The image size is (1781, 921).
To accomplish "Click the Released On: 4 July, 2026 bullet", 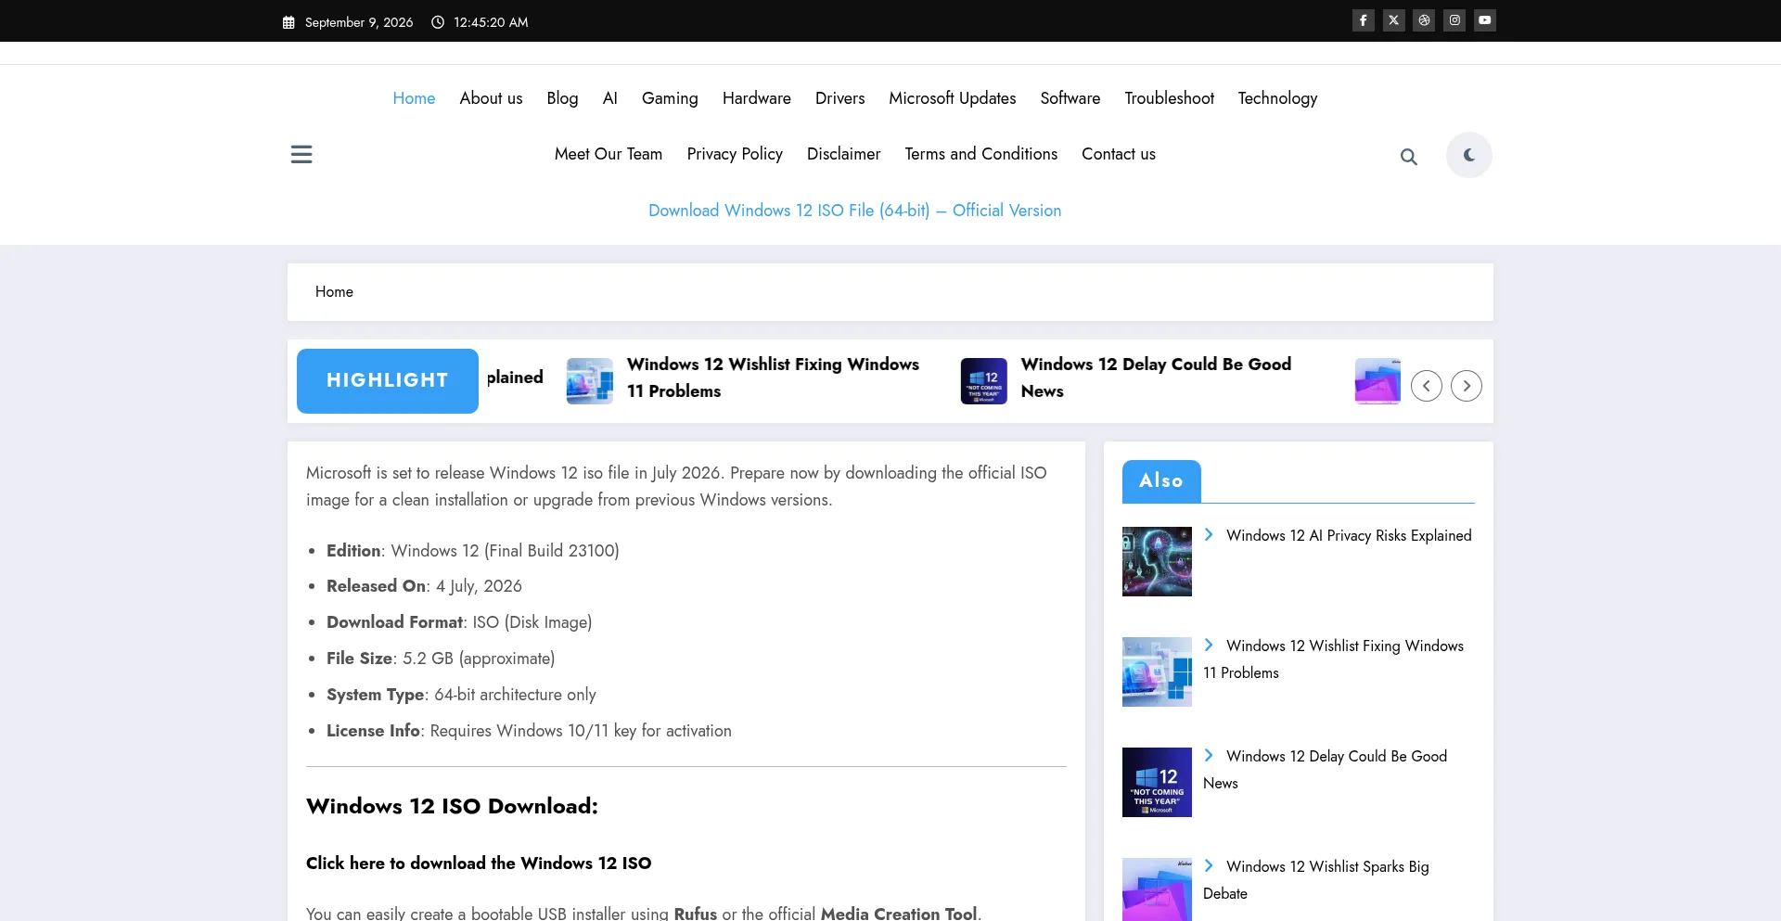I will (x=424, y=586).
